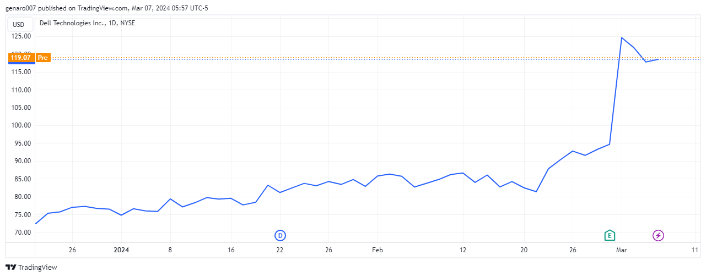Click the 125.00 price axis label
706x277 pixels.
point(21,36)
